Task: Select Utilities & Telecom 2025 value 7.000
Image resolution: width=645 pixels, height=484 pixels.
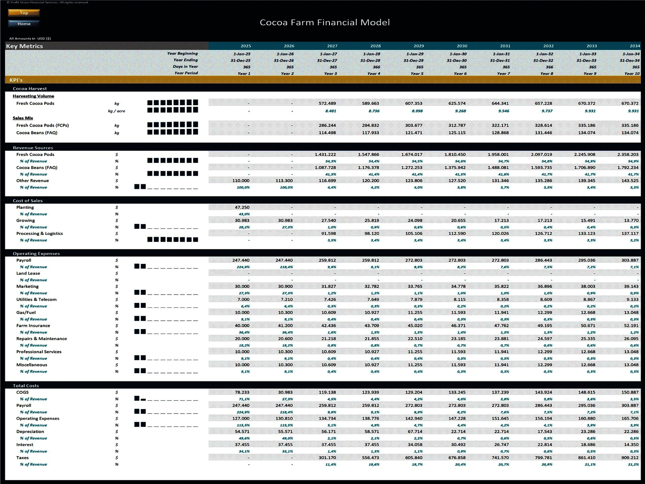Action: coord(244,299)
